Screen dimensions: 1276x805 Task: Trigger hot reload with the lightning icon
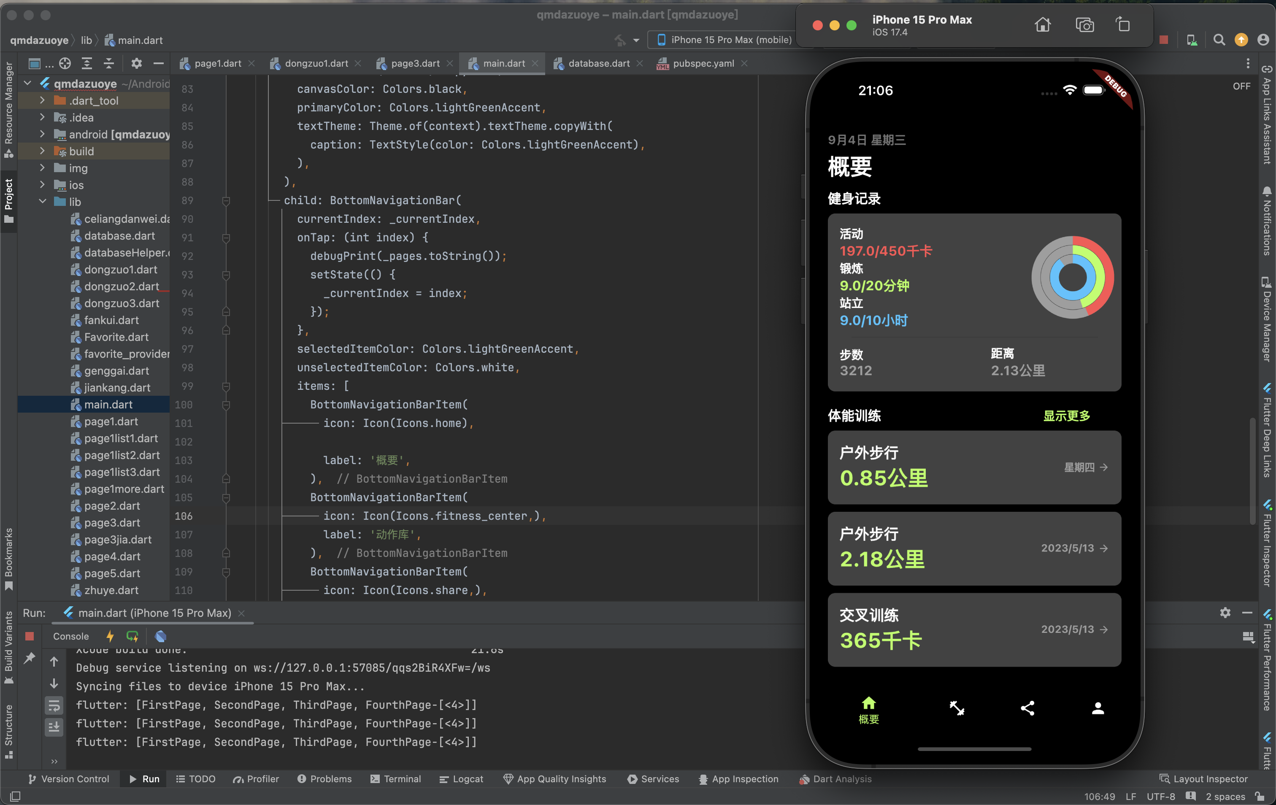110,636
